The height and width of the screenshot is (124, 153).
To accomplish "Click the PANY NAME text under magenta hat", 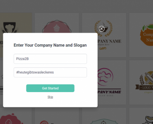I will pyautogui.click(x=109, y=92).
